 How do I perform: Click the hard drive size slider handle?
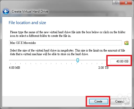click(78, 60)
